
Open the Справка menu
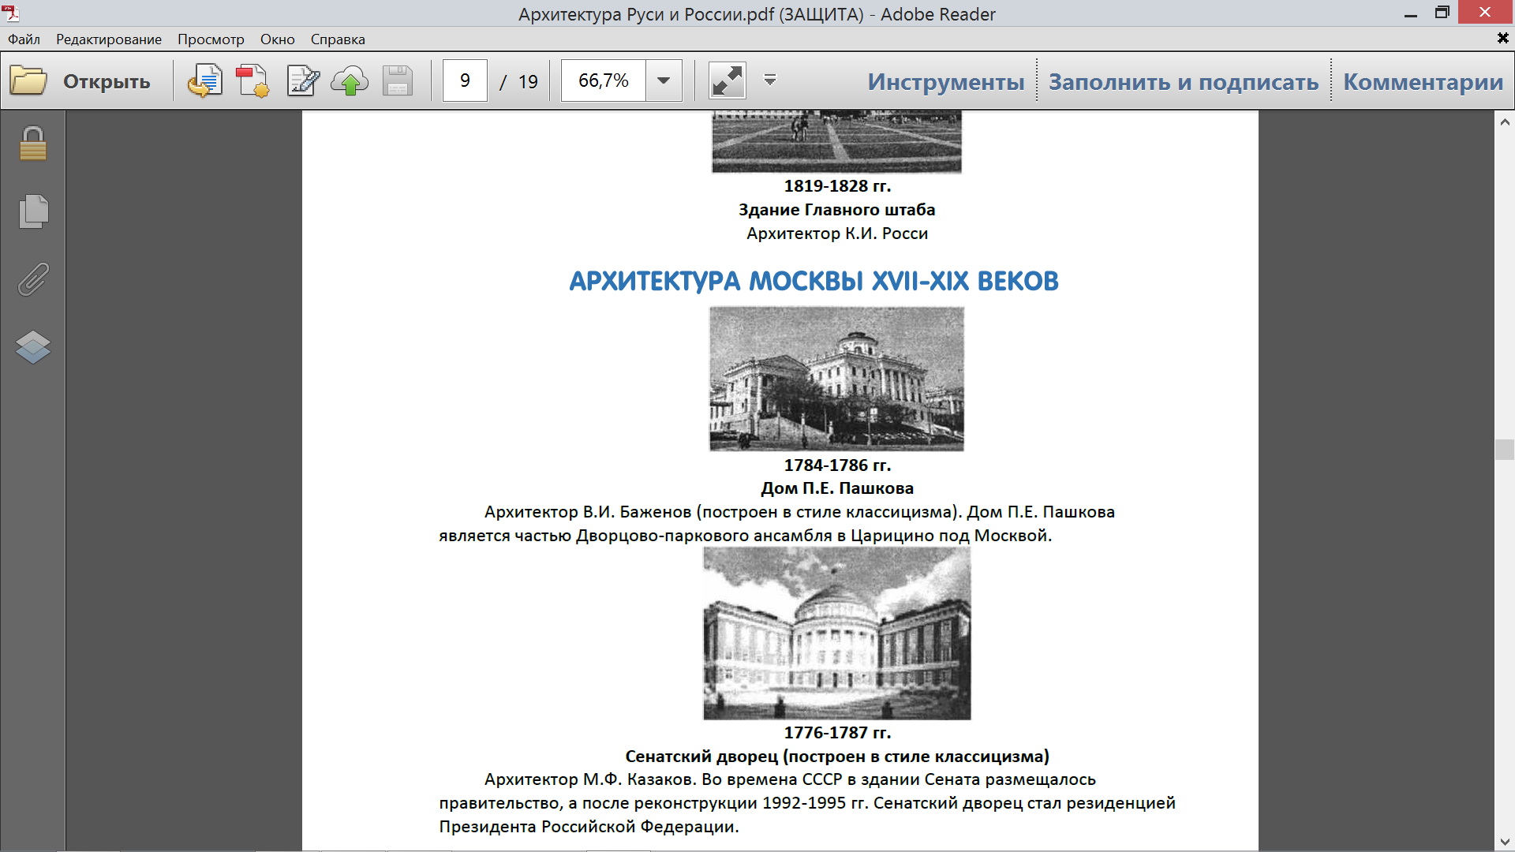tap(338, 39)
